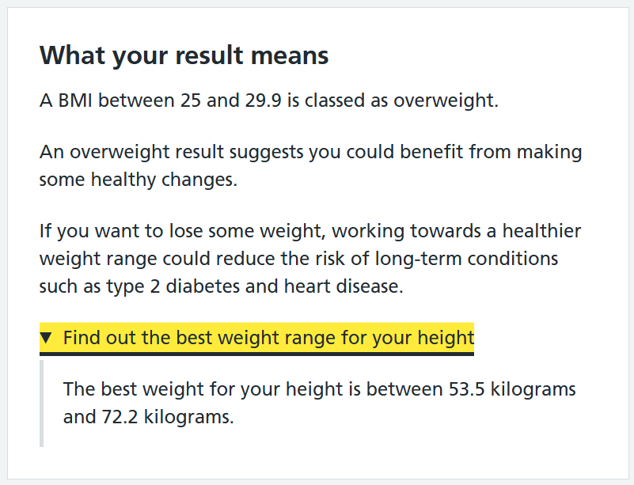Collapse the black disclosure triangle icon
Viewport: 634px width, 485px height.
tap(46, 338)
